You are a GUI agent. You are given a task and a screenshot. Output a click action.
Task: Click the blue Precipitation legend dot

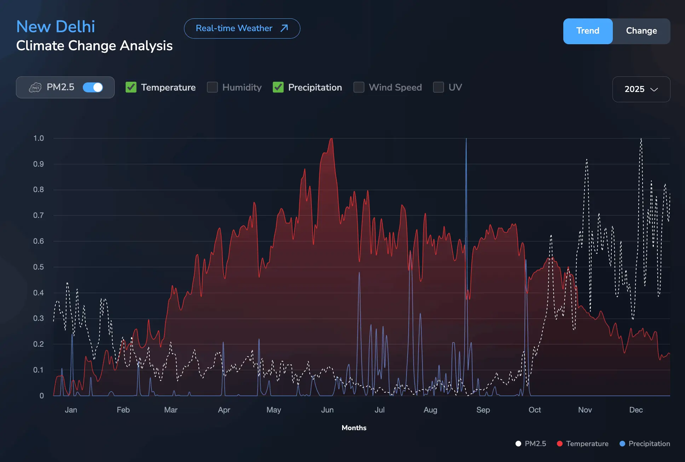(x=622, y=444)
